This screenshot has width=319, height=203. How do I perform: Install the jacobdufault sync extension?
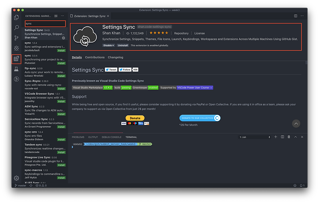point(61,51)
